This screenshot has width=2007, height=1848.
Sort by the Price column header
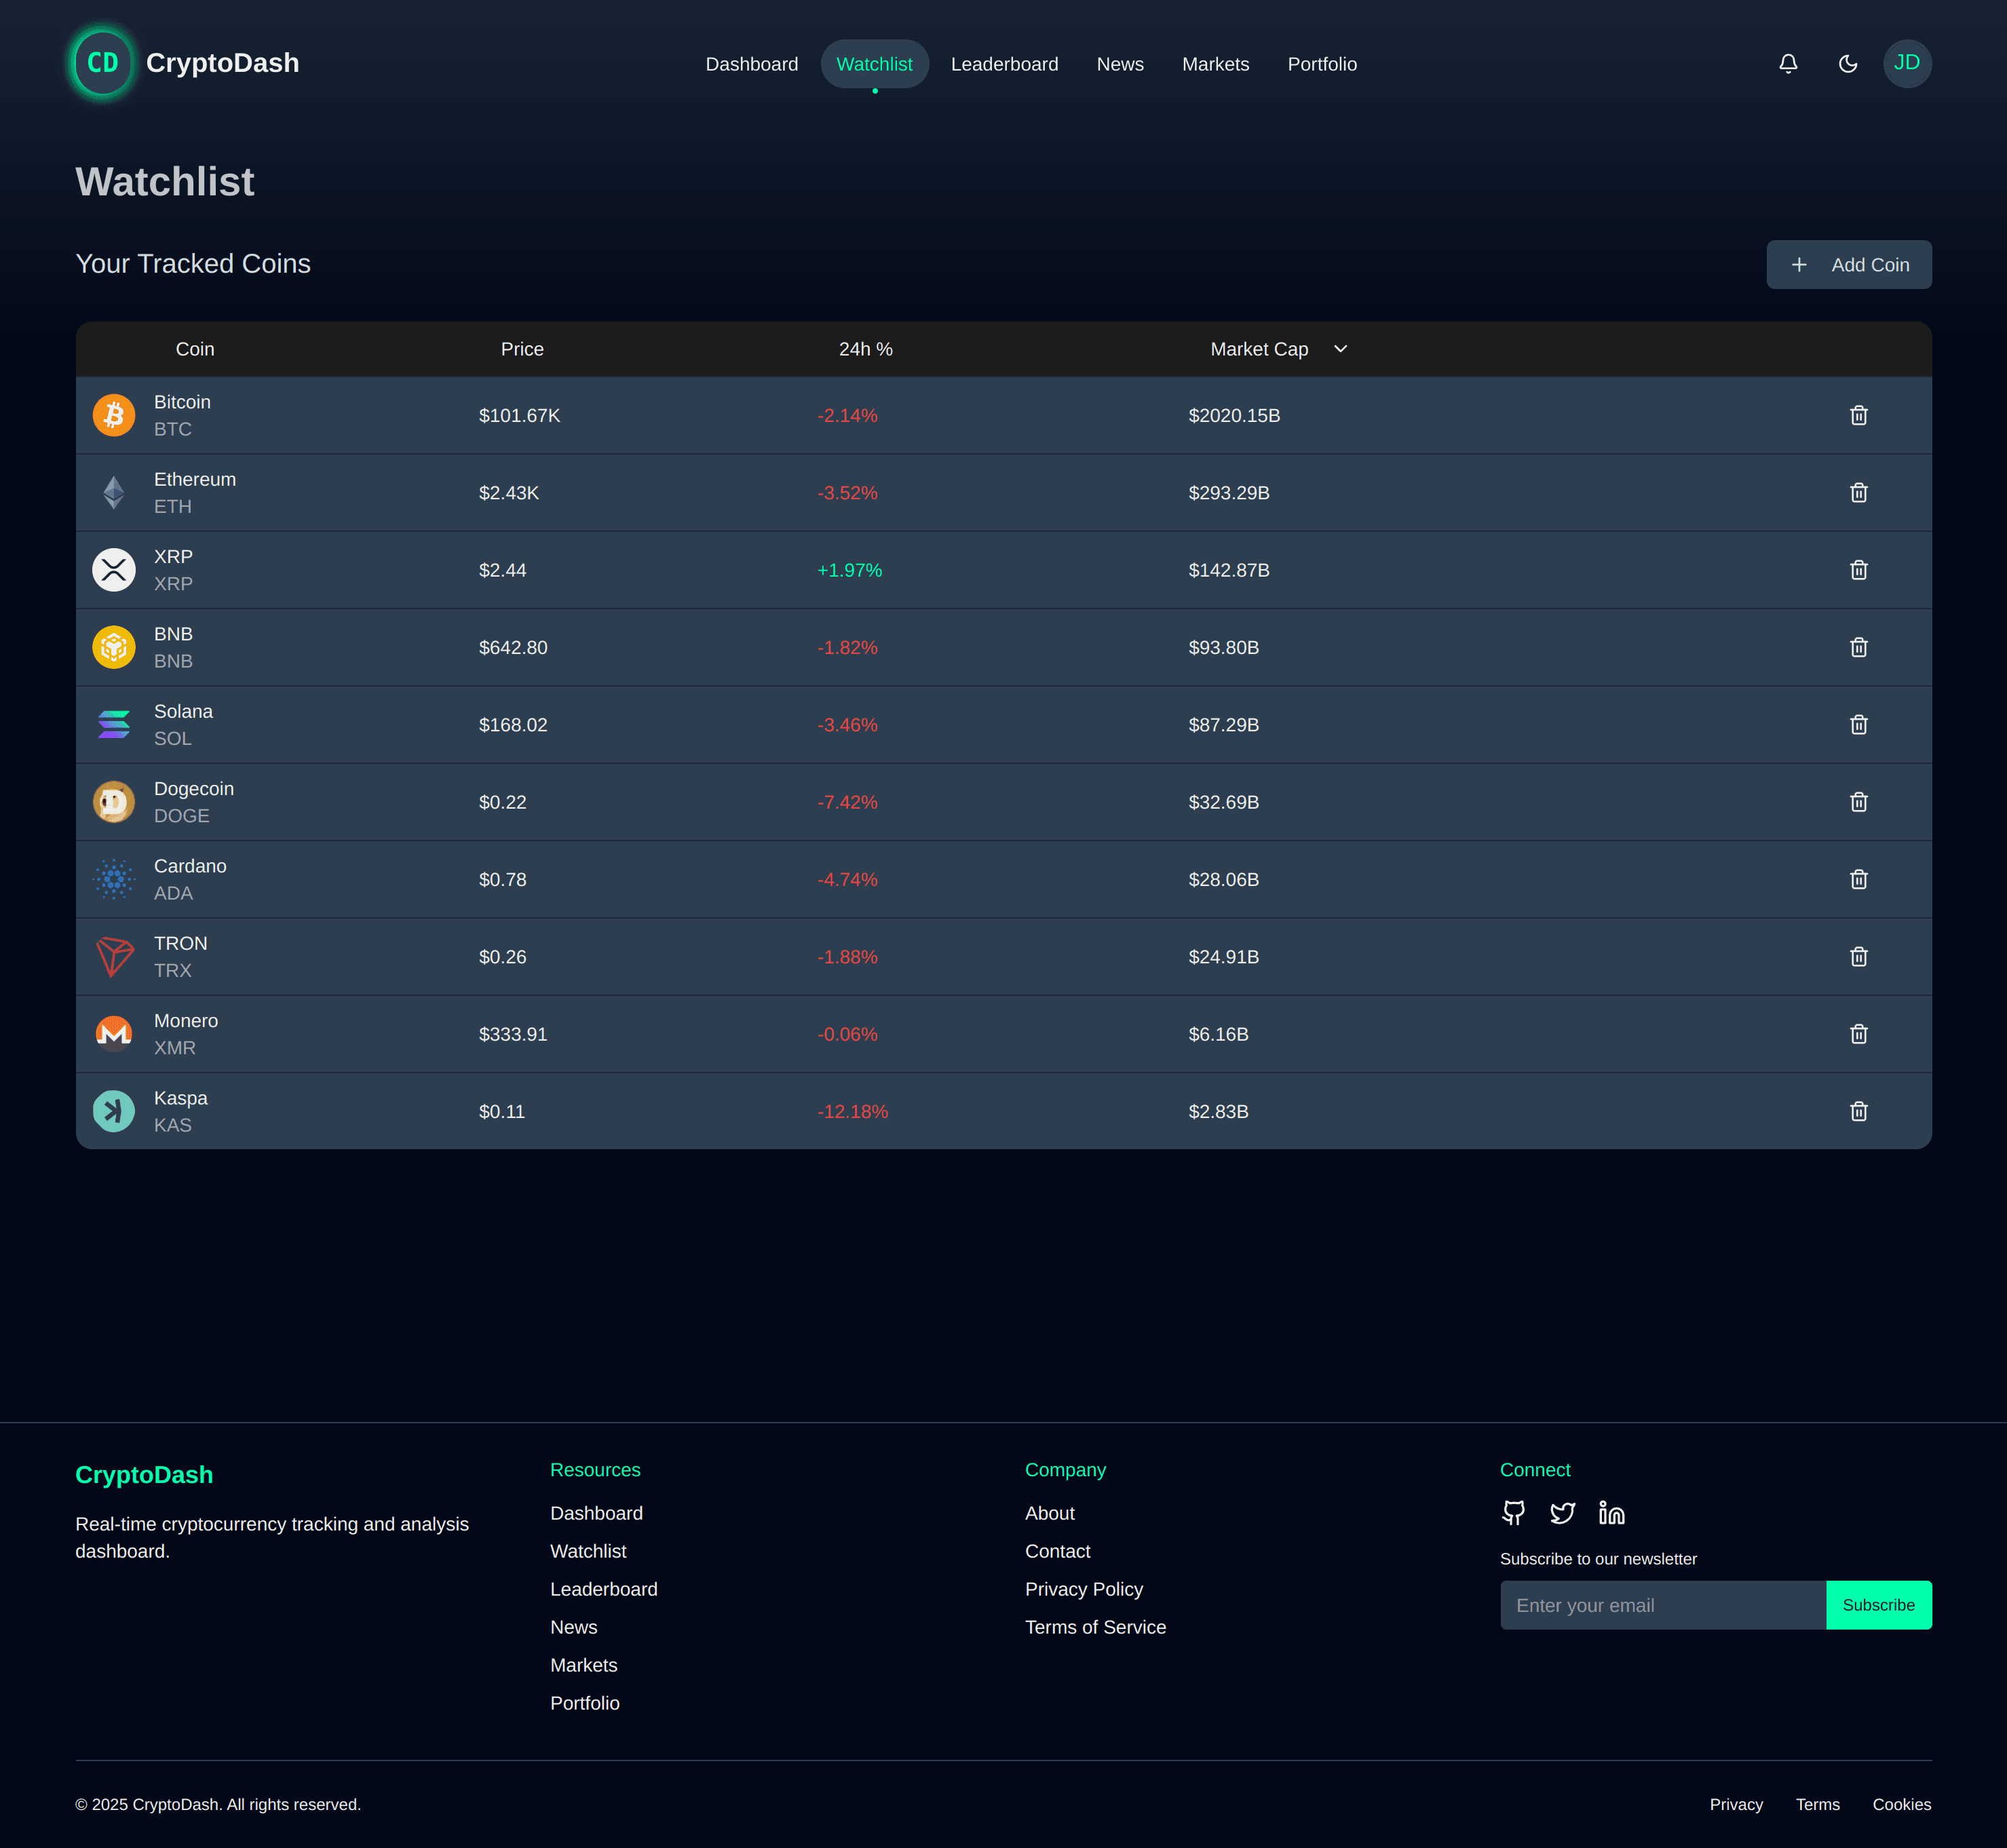click(x=522, y=349)
